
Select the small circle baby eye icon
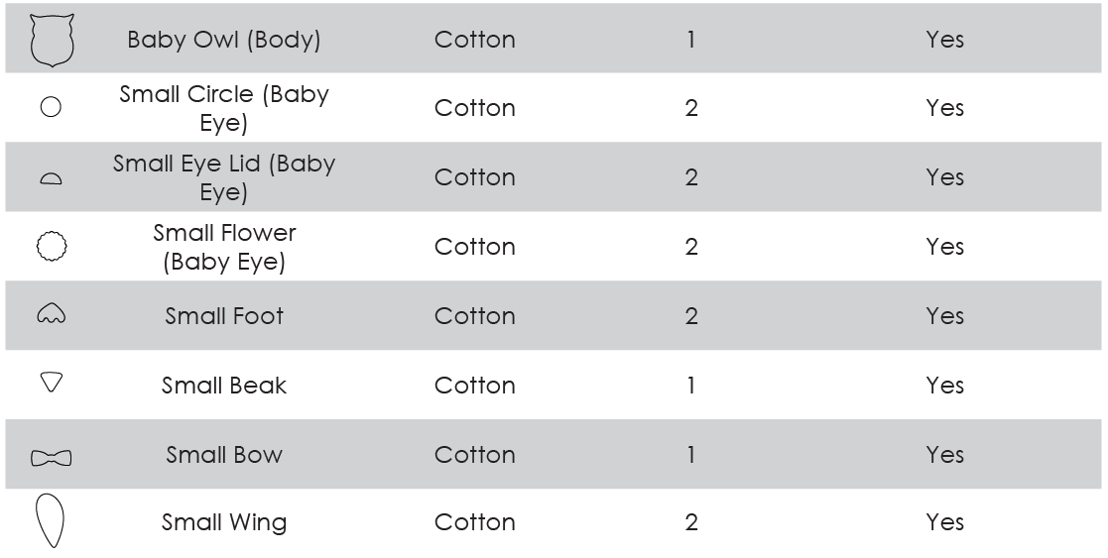click(51, 107)
